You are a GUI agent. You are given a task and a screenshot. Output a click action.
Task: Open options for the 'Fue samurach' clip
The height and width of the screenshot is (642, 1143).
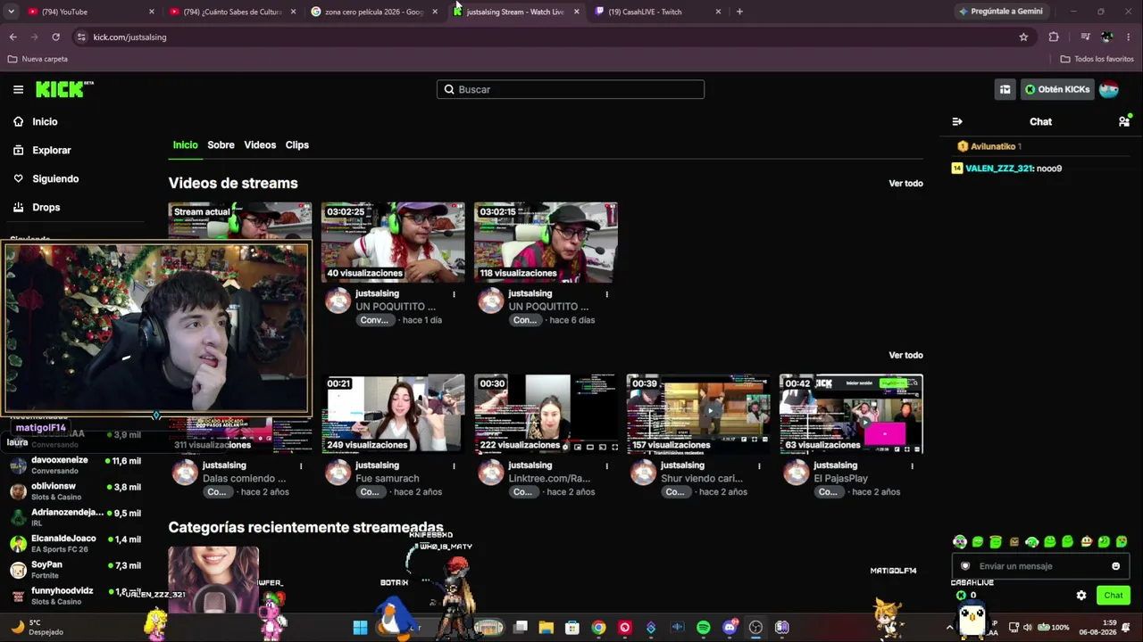[x=454, y=465]
